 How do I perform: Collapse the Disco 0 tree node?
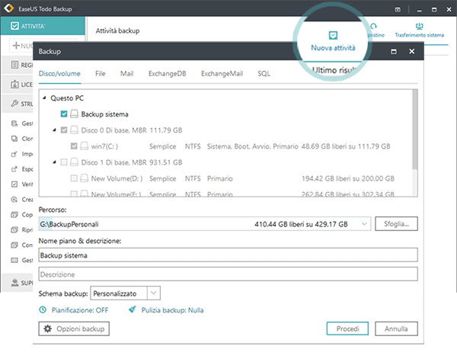click(x=54, y=130)
